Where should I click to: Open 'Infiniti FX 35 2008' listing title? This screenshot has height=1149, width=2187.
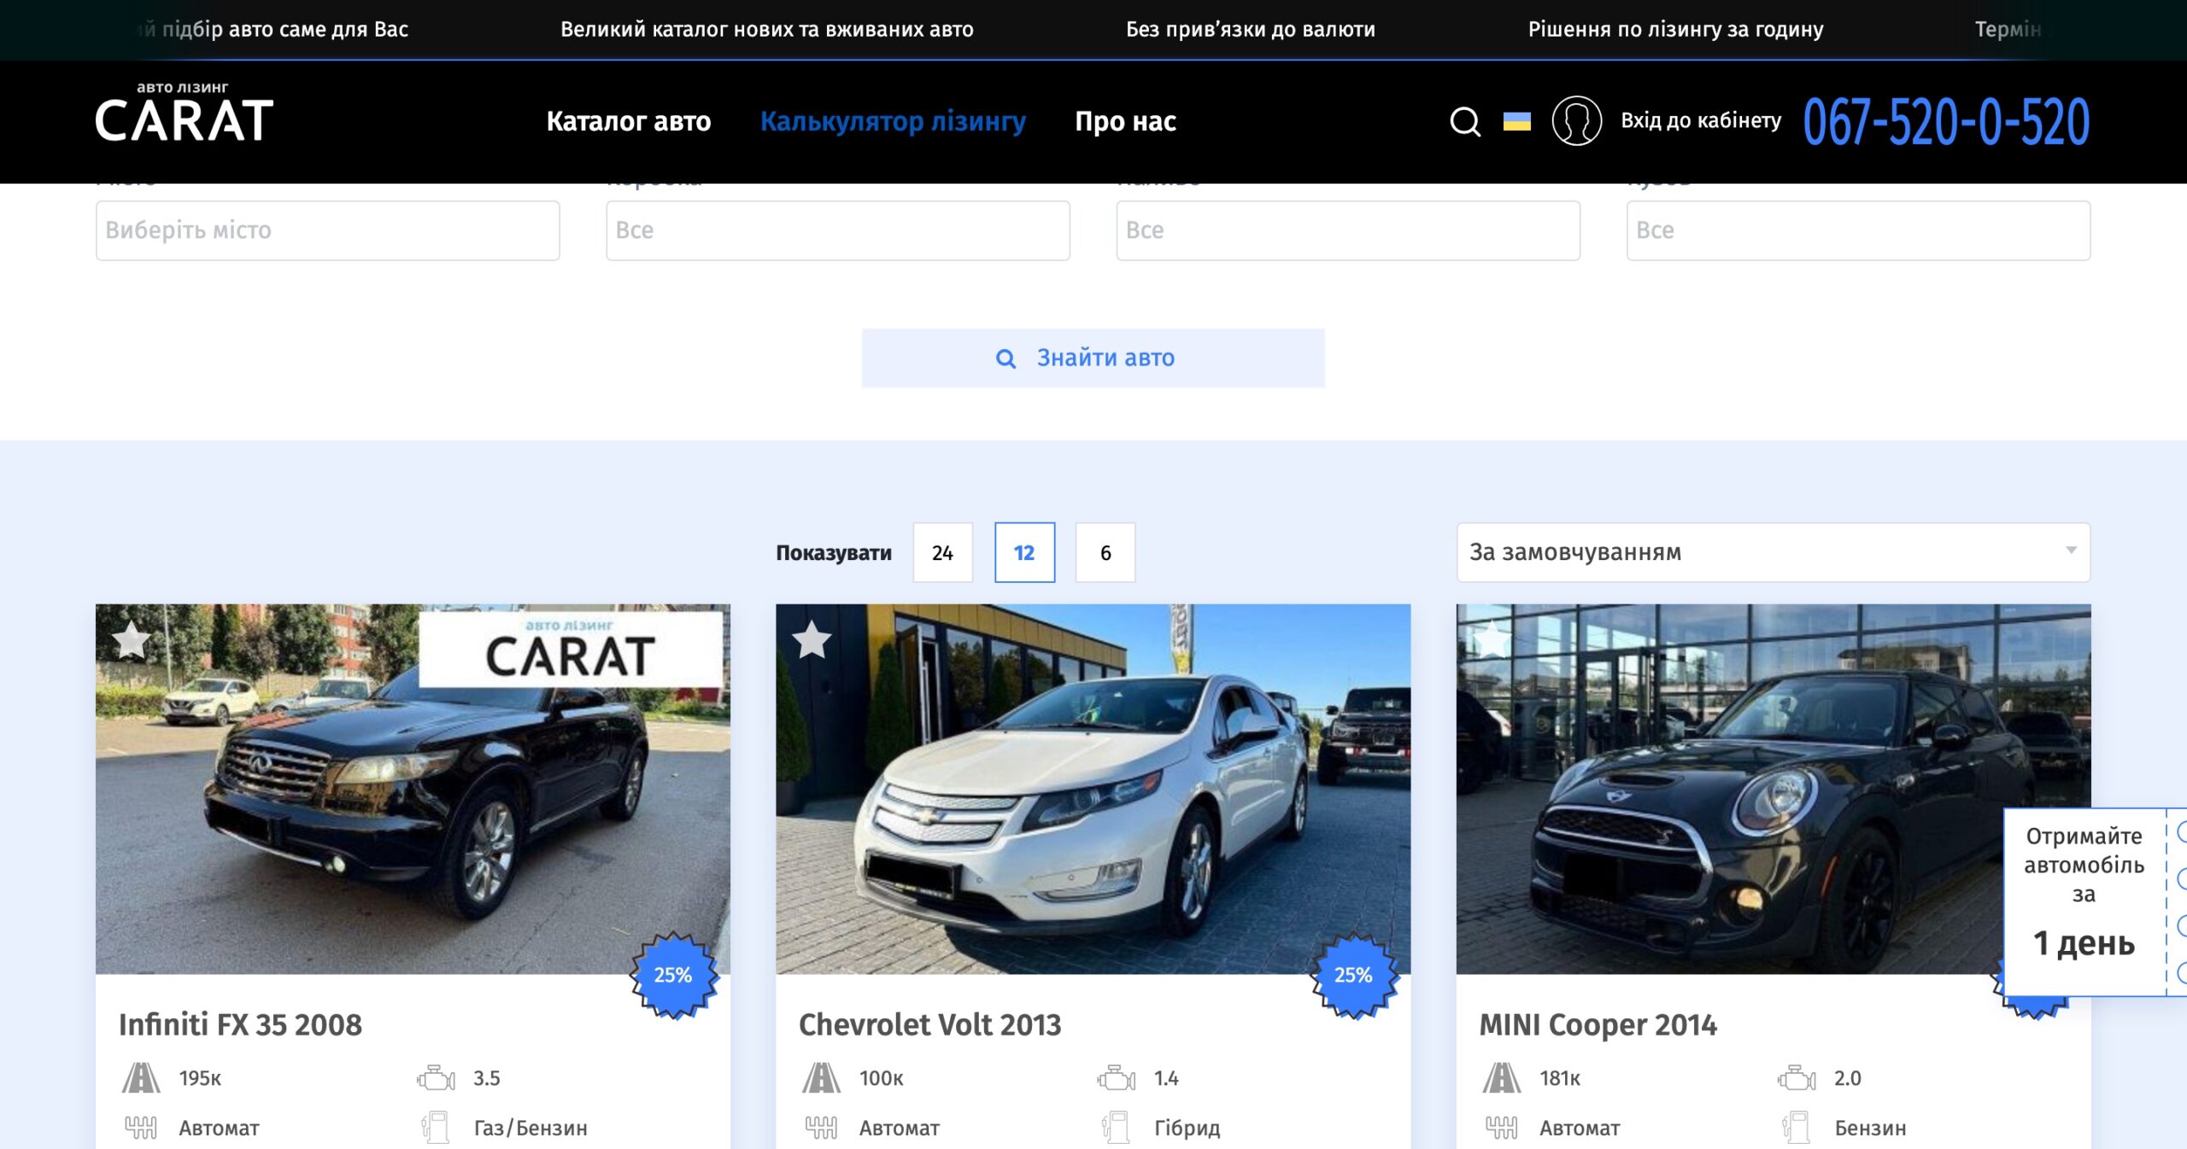[240, 1024]
